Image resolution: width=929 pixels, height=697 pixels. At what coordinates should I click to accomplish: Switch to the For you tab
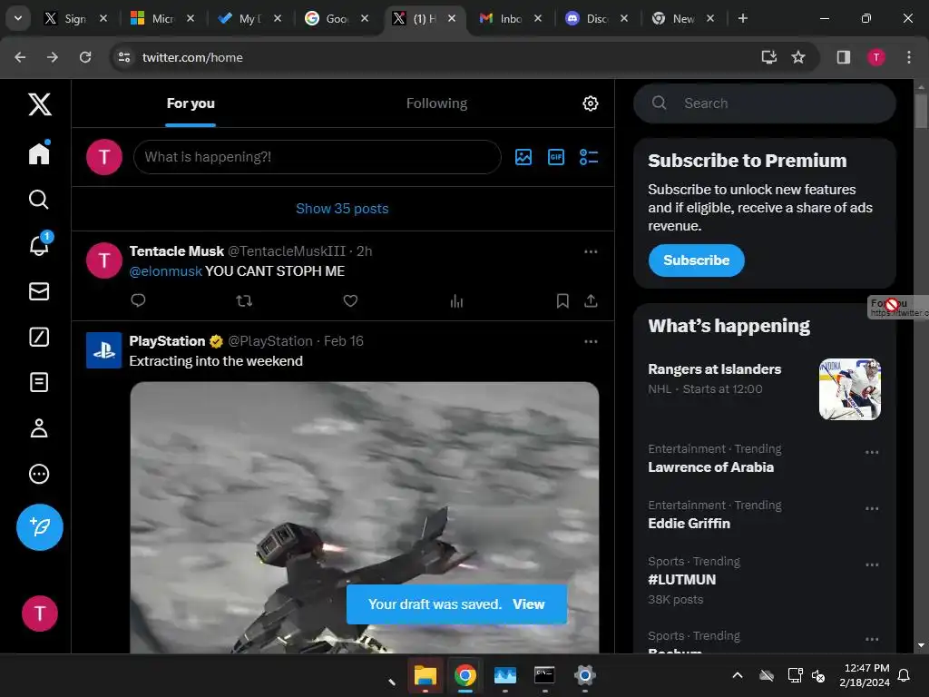pyautogui.click(x=191, y=103)
